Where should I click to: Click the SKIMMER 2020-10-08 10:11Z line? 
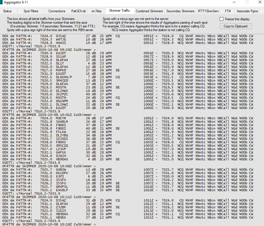pos(49,197)
